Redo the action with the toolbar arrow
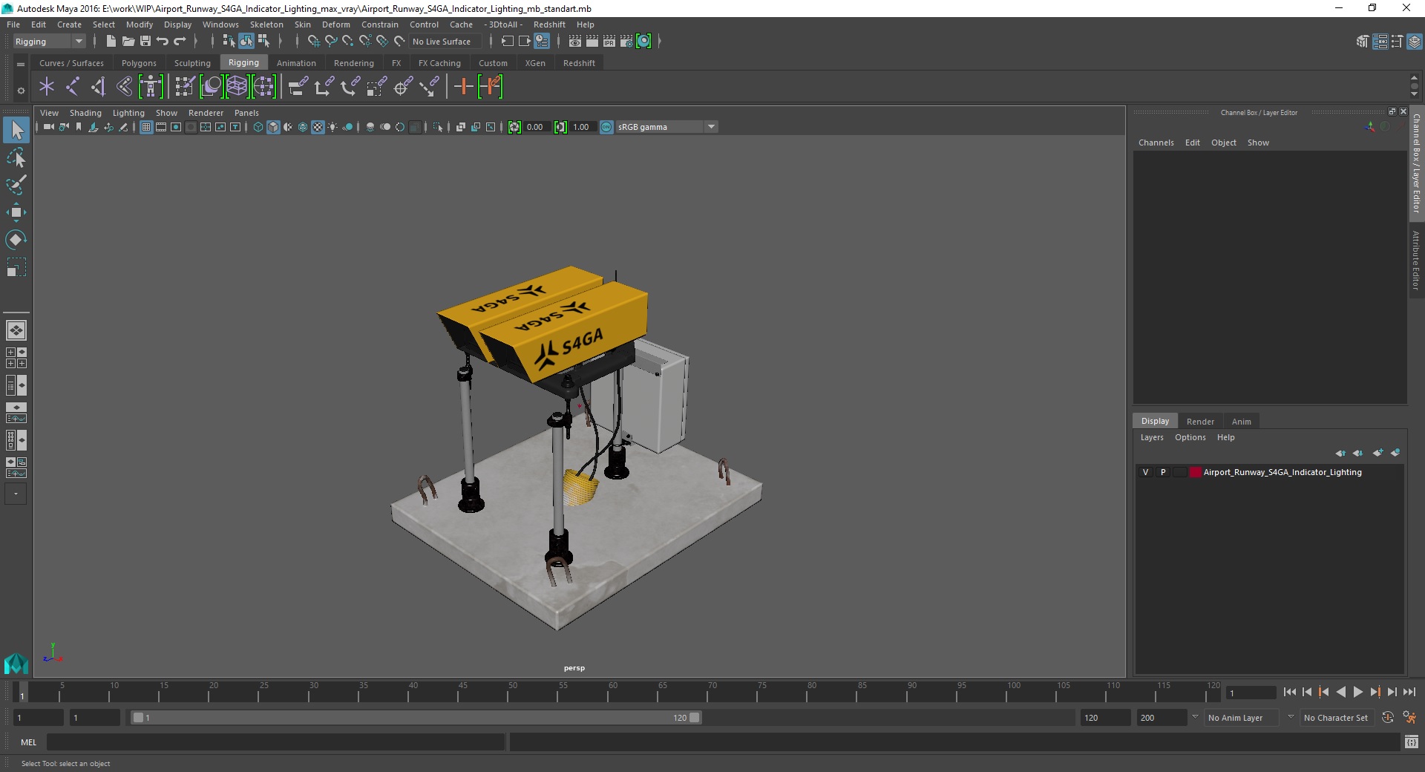Viewport: 1425px width, 772px height. click(x=180, y=42)
